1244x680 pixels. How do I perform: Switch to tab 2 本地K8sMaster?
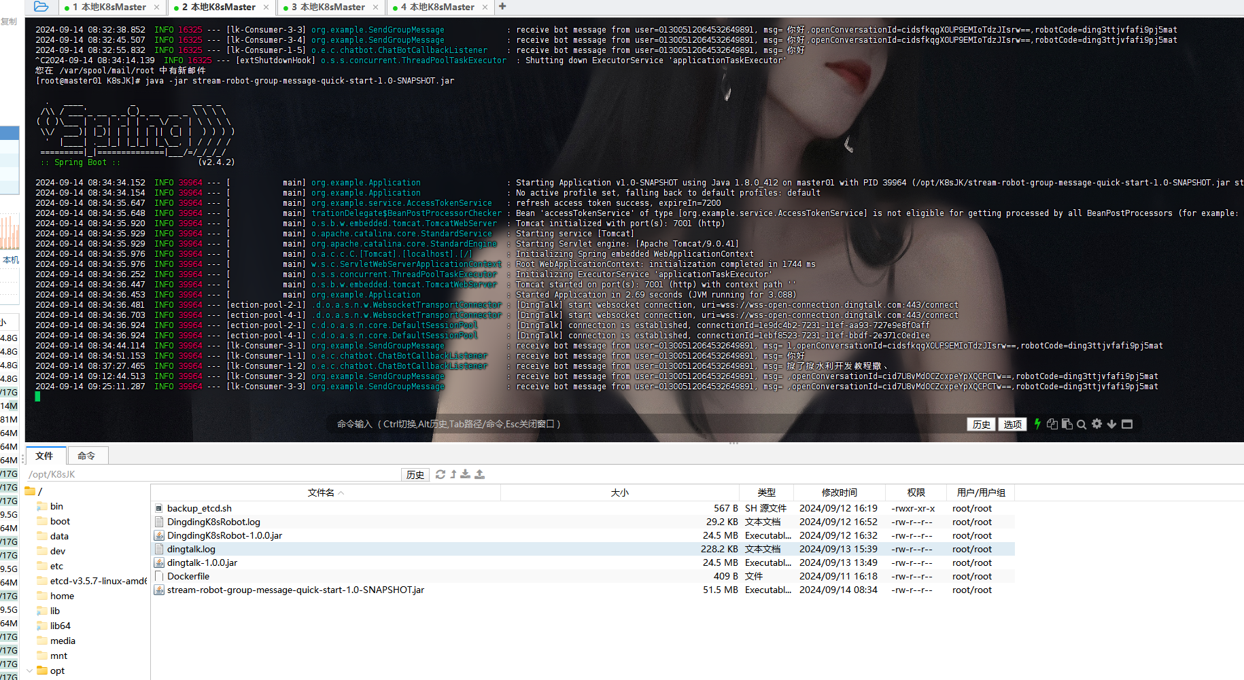[x=218, y=7]
